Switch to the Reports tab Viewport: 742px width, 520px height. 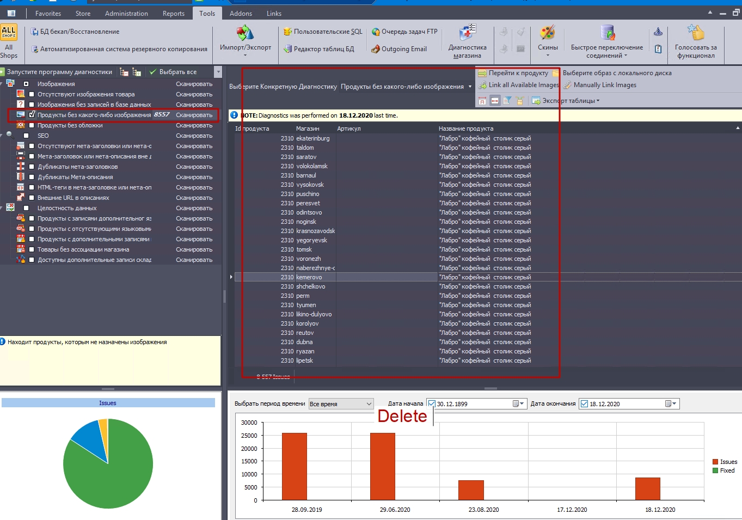pos(173,14)
